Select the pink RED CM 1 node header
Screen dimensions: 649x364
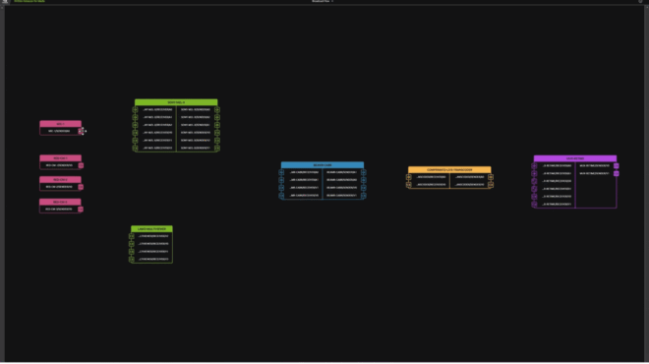click(x=60, y=158)
